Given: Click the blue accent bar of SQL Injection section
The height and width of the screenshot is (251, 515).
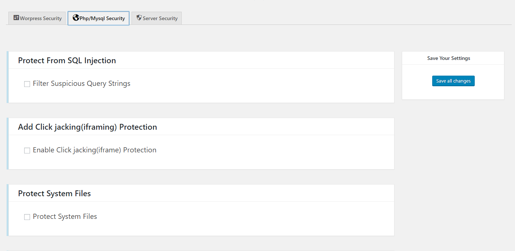Looking at the screenshot, I should click(x=7, y=77).
